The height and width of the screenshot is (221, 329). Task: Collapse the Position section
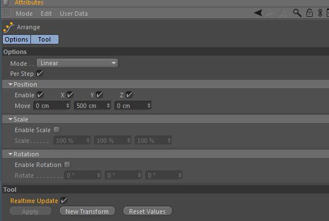pyautogui.click(x=10, y=84)
